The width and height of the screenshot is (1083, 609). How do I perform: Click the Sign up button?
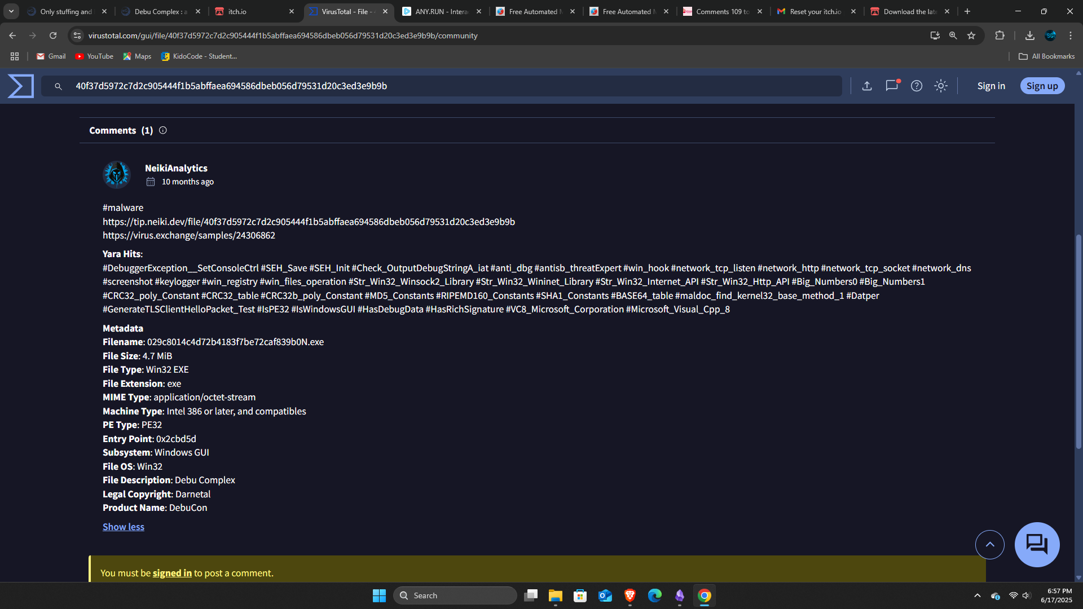pos(1042,86)
